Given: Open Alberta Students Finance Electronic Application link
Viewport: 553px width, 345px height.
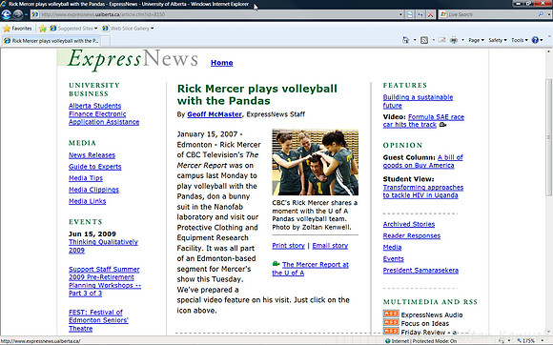Looking at the screenshot, I should click(104, 113).
